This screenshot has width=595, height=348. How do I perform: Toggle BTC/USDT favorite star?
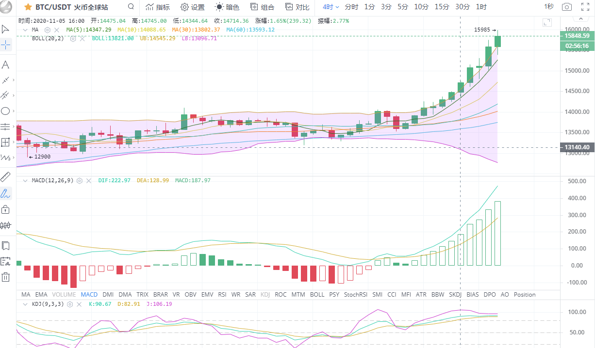click(28, 7)
